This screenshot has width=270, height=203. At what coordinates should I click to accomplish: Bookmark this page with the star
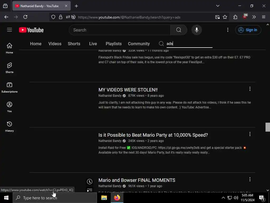coord(225,17)
